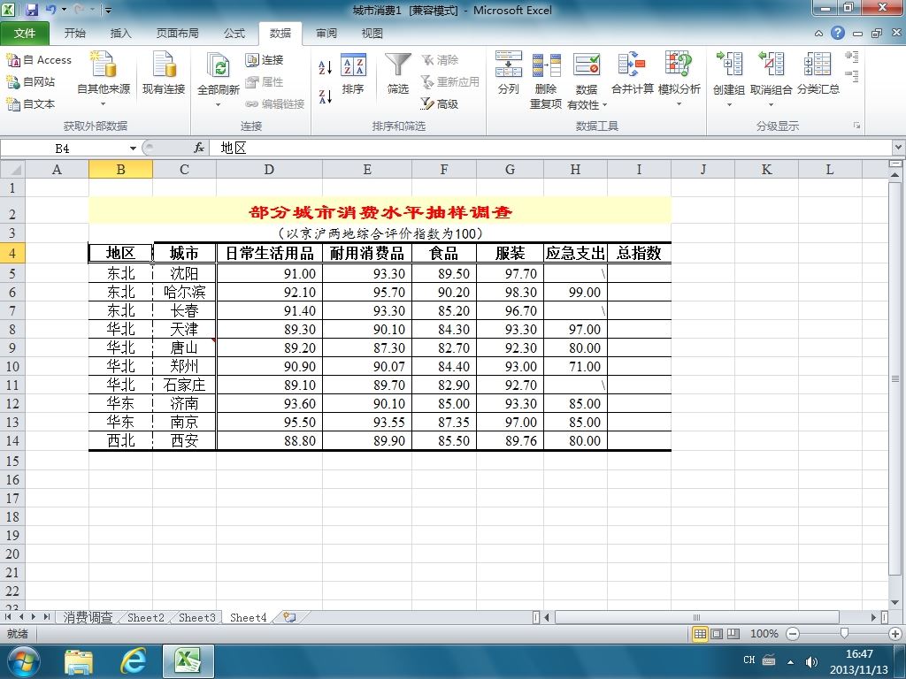Open the 消费调查 sheet tab
The width and height of the screenshot is (906, 679).
point(88,617)
